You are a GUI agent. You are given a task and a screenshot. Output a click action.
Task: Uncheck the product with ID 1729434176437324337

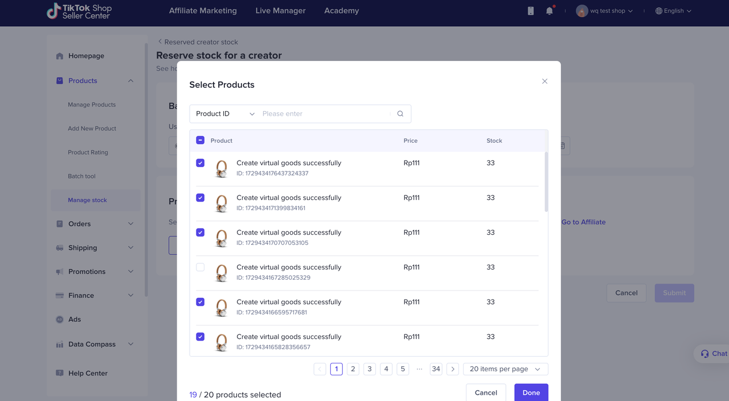click(200, 163)
